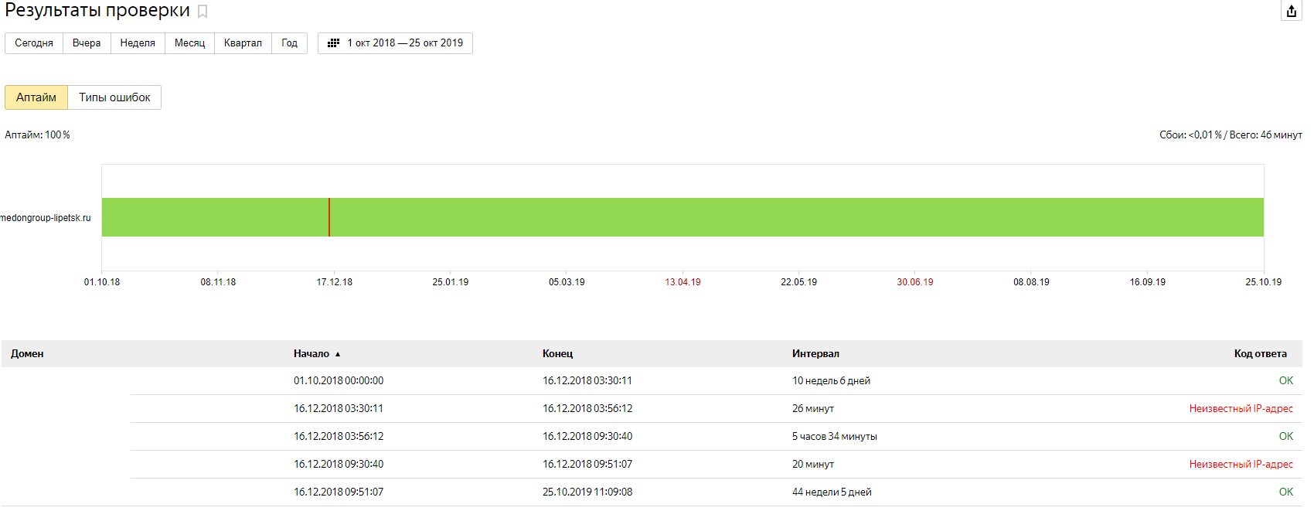Viewport: 1314px width, 511px height.
Task: Click the export share icon
Action: click(x=1291, y=11)
